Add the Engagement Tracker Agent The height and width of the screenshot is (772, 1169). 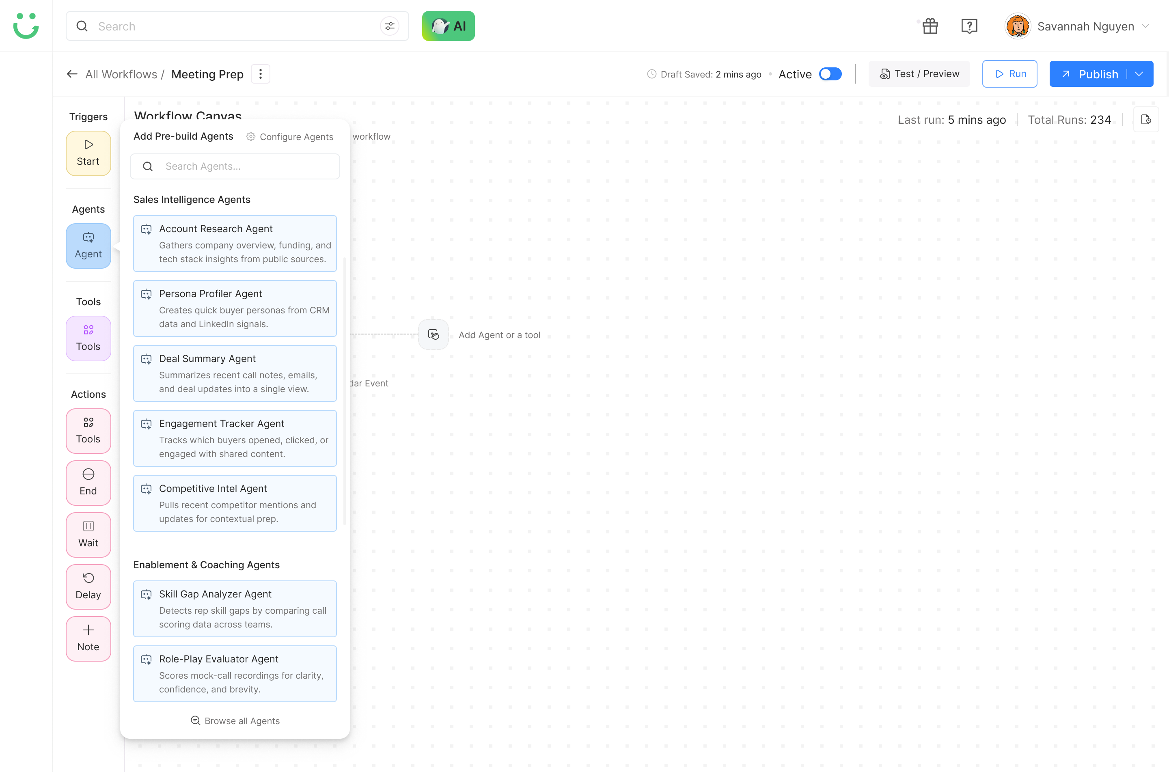click(235, 438)
